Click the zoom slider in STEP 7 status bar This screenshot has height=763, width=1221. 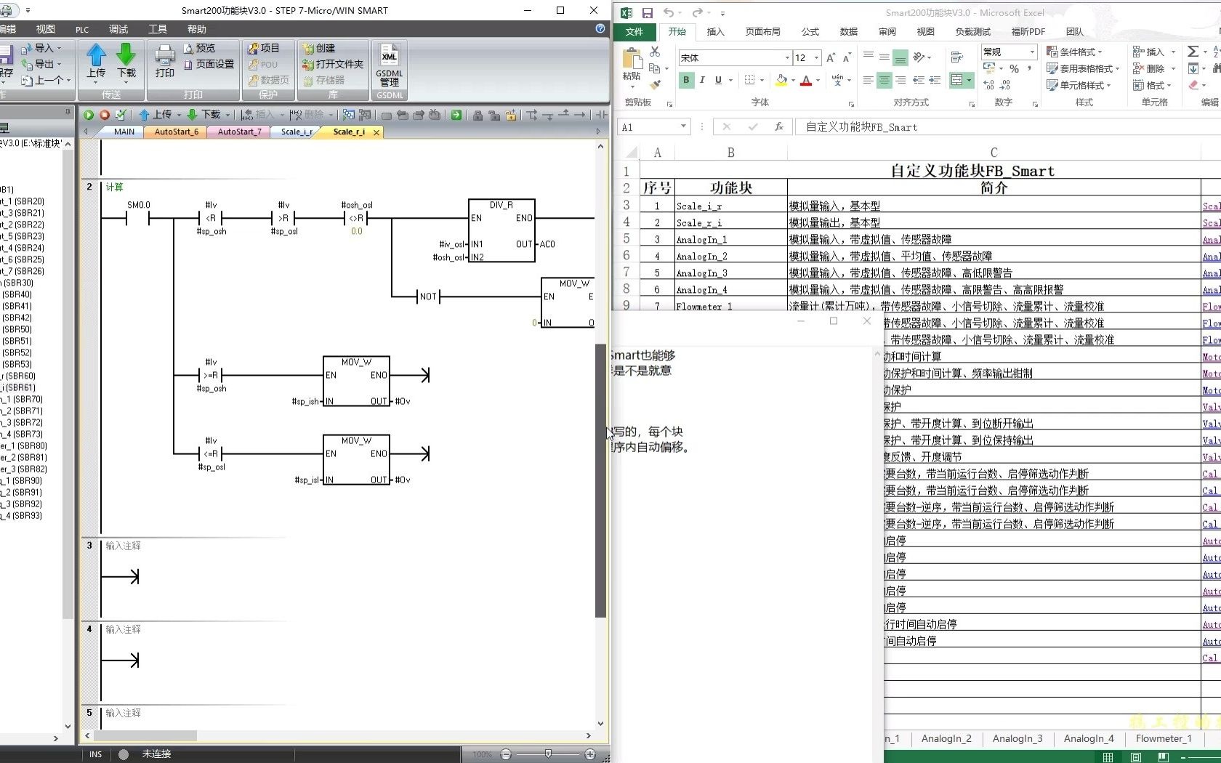tap(548, 754)
